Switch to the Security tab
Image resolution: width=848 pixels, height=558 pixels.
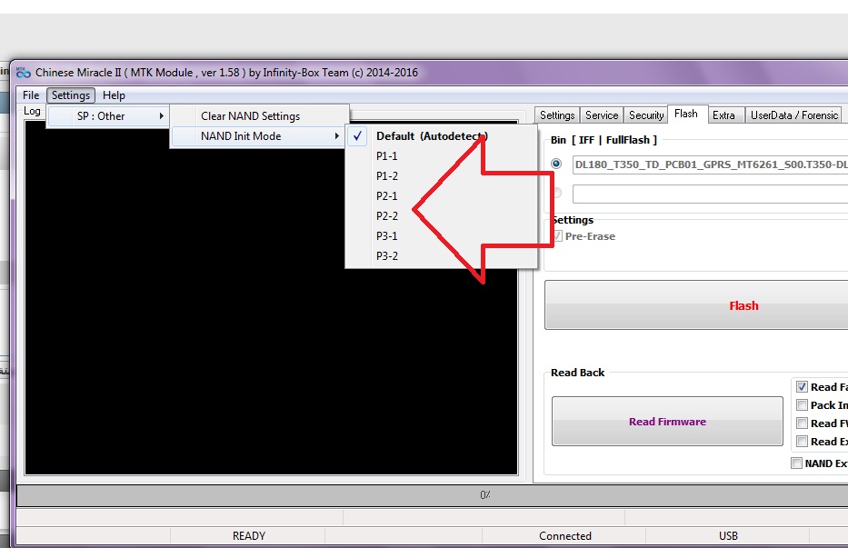(x=645, y=115)
